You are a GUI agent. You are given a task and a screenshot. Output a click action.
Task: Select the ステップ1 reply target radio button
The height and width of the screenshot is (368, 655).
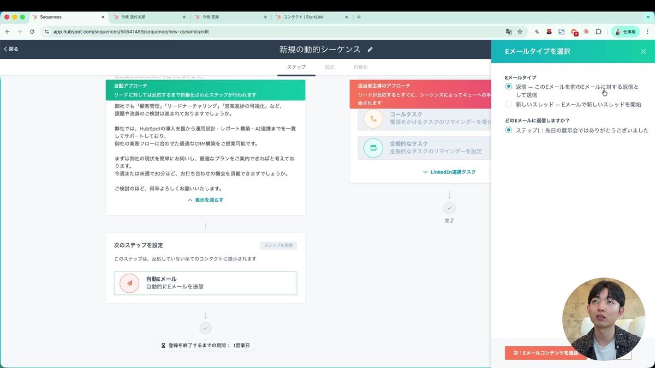(x=508, y=130)
